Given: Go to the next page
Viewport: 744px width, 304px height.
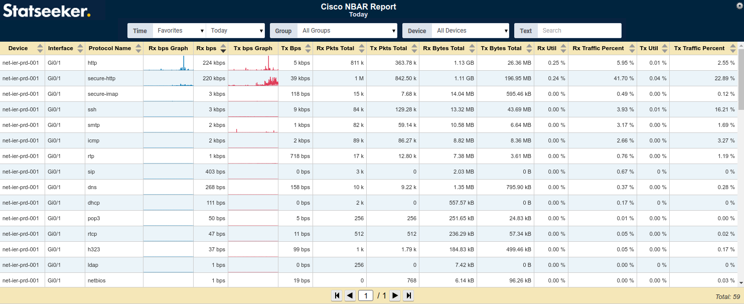Looking at the screenshot, I should (x=395, y=295).
